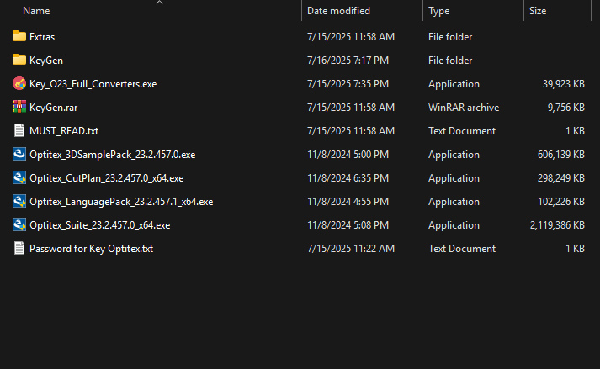This screenshot has width=600, height=369.
Task: Sort by the Date modified column
Action: tap(339, 12)
